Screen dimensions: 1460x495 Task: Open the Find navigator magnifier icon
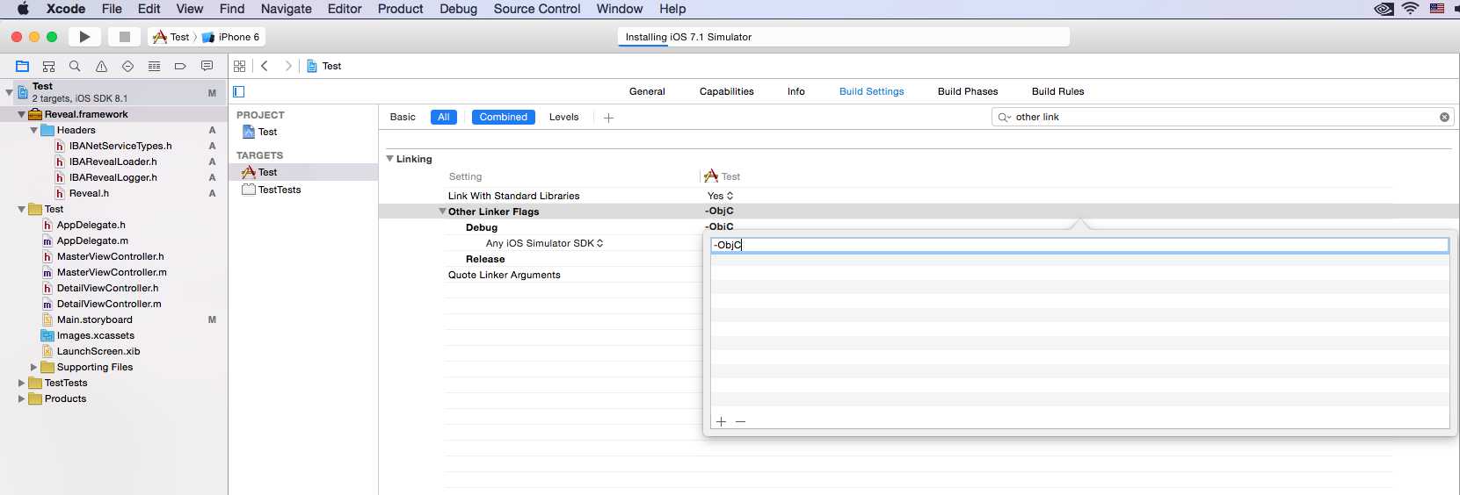click(x=75, y=66)
